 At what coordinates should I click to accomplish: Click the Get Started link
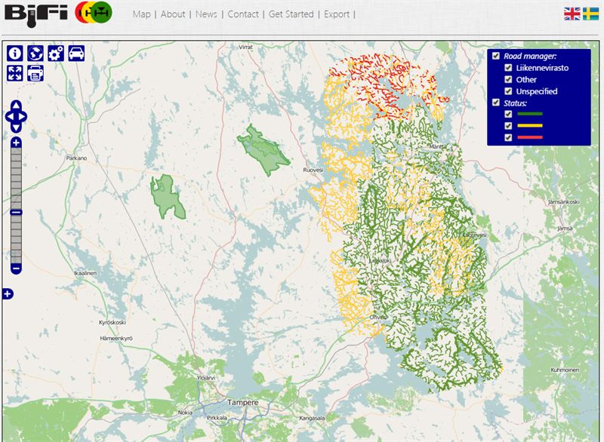(x=291, y=14)
